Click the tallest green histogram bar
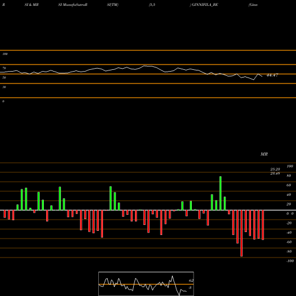Viewport: 296px width, 296px height. (x=220, y=193)
